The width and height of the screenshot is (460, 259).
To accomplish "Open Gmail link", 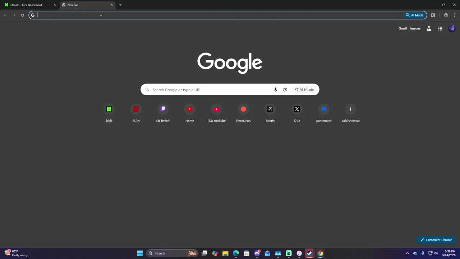I will tap(402, 28).
